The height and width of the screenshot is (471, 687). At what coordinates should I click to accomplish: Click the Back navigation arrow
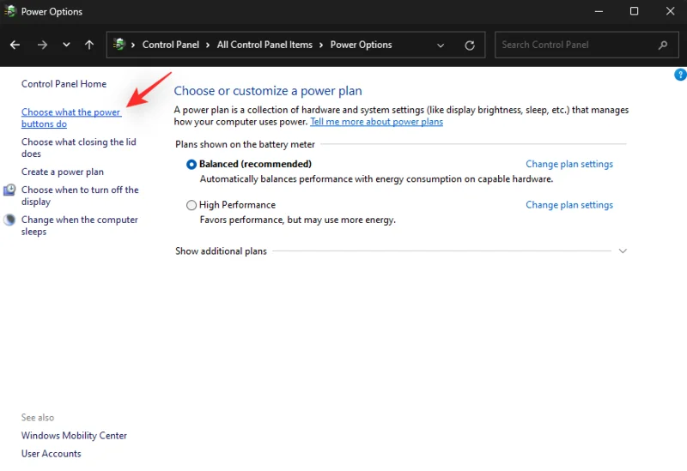click(15, 45)
